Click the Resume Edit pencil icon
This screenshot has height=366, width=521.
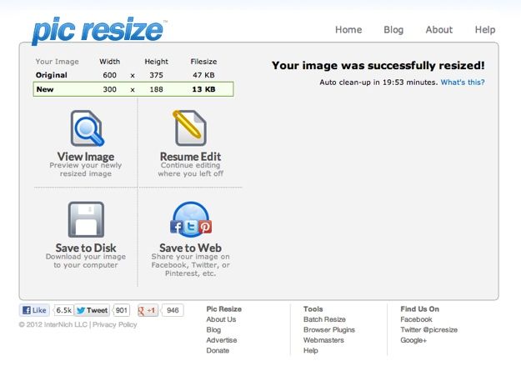point(190,128)
